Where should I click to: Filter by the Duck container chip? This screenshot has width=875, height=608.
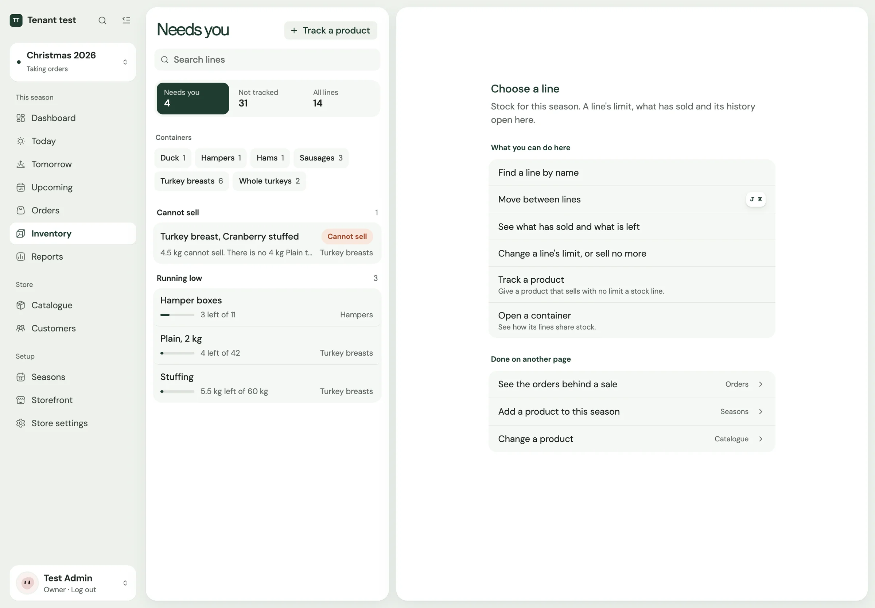(x=173, y=158)
